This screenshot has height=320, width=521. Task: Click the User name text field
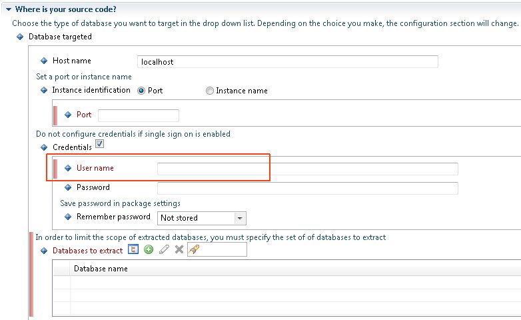point(307,169)
